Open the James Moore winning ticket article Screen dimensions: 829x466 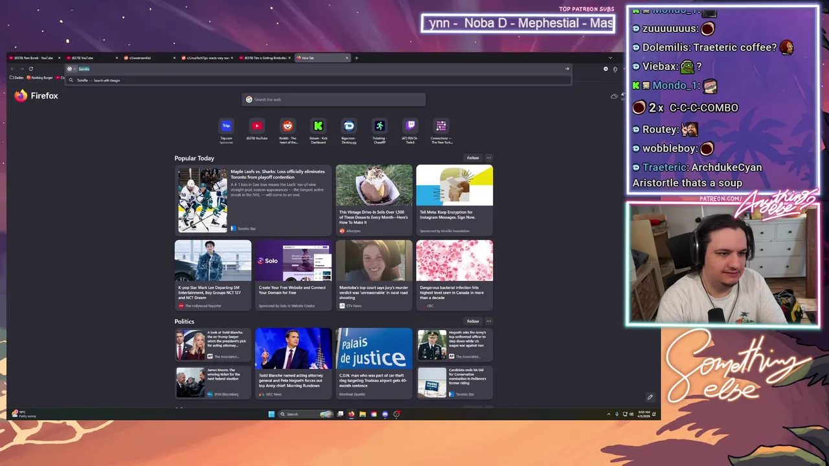click(212, 383)
